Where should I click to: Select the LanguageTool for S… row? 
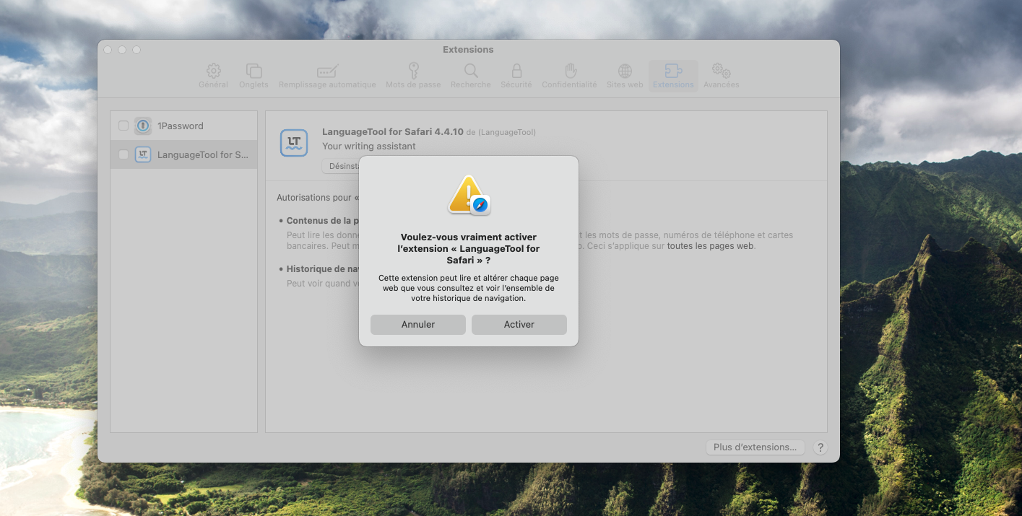183,154
